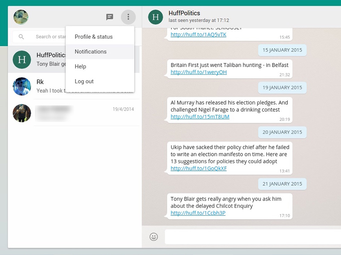341x255 pixels.
Task: Select Log out menu option
Action: tap(100, 82)
